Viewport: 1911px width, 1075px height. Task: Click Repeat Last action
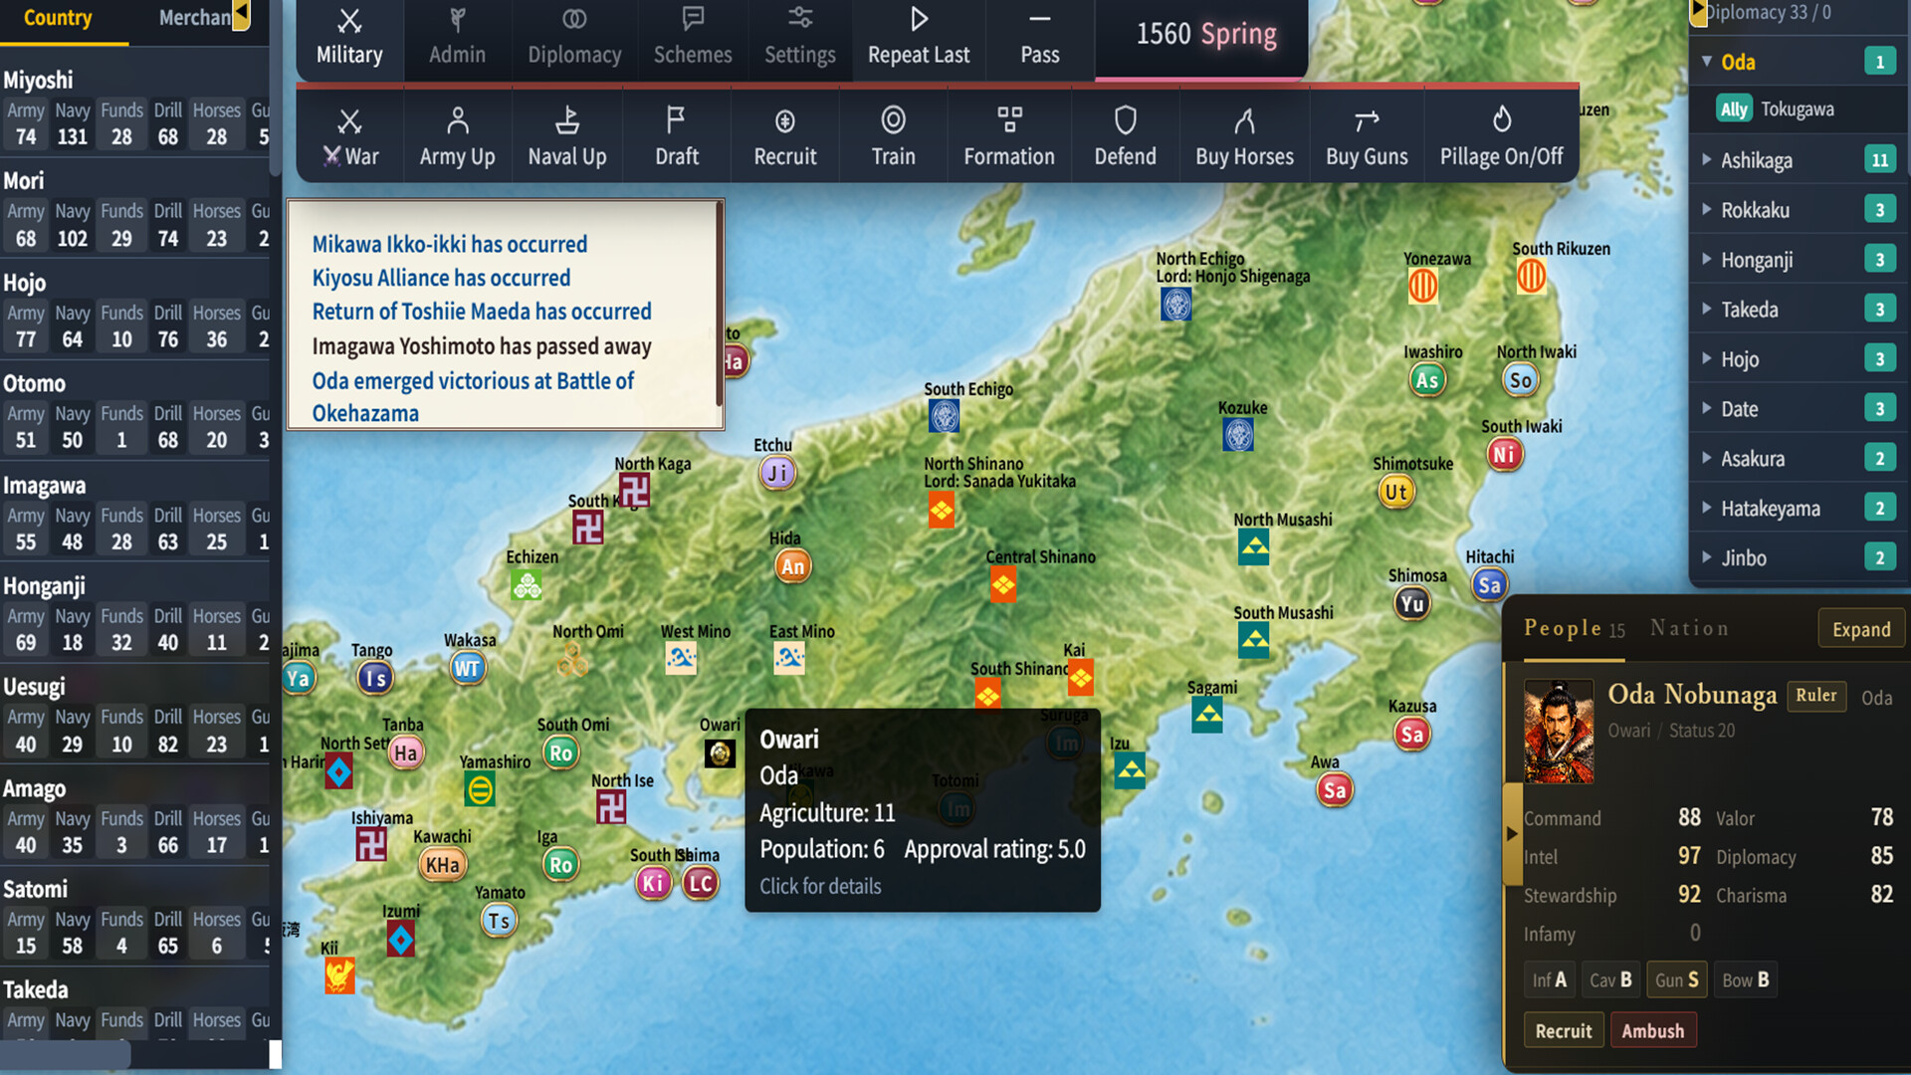pos(919,38)
